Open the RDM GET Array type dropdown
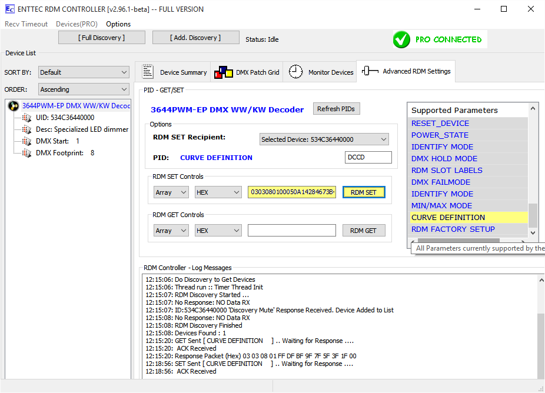 tap(171, 231)
